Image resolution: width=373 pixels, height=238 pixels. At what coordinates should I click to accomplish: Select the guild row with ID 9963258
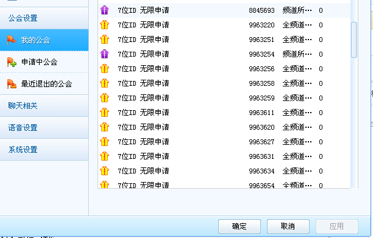point(224,83)
